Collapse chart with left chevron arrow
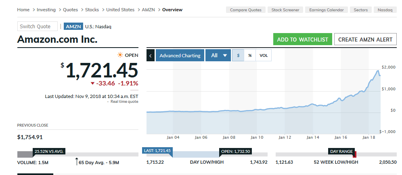402x175 pixels. coord(151,56)
